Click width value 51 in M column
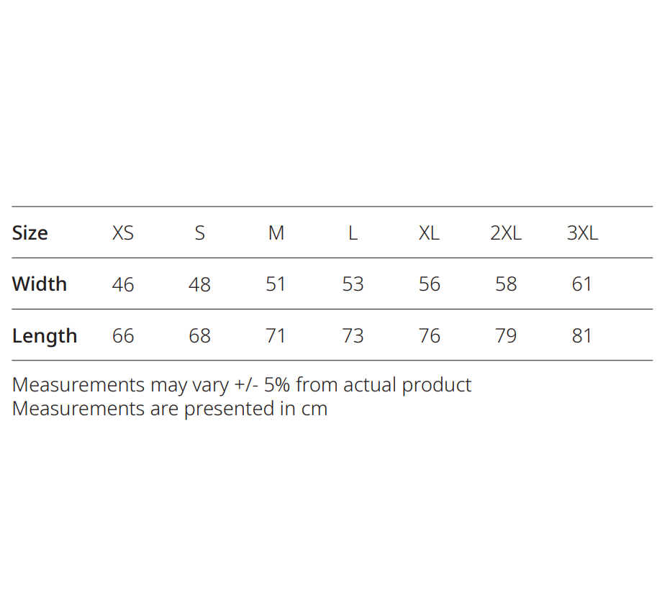Screen dimensions: 657x598 pyautogui.click(x=276, y=285)
